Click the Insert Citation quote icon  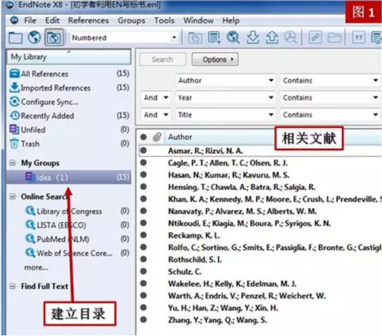pyautogui.click(x=358, y=38)
